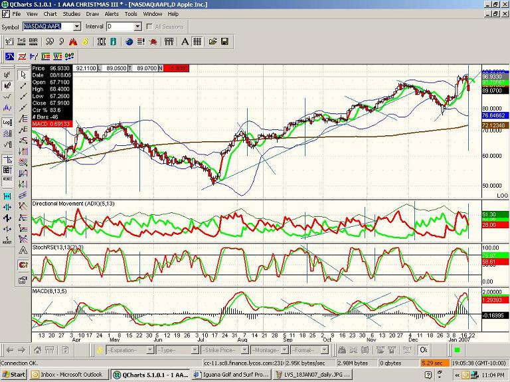Select the arrow pointer tool

pyautogui.click(x=23, y=75)
